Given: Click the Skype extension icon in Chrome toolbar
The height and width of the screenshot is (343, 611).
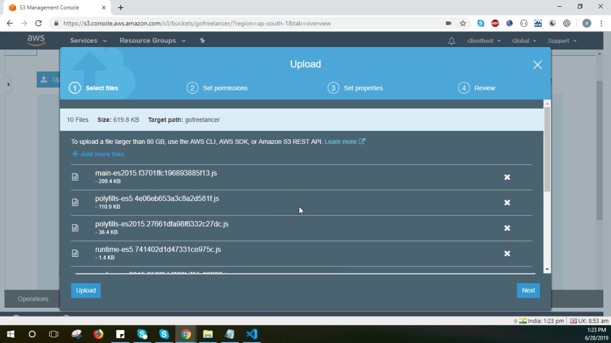Looking at the screenshot, I should (x=481, y=23).
